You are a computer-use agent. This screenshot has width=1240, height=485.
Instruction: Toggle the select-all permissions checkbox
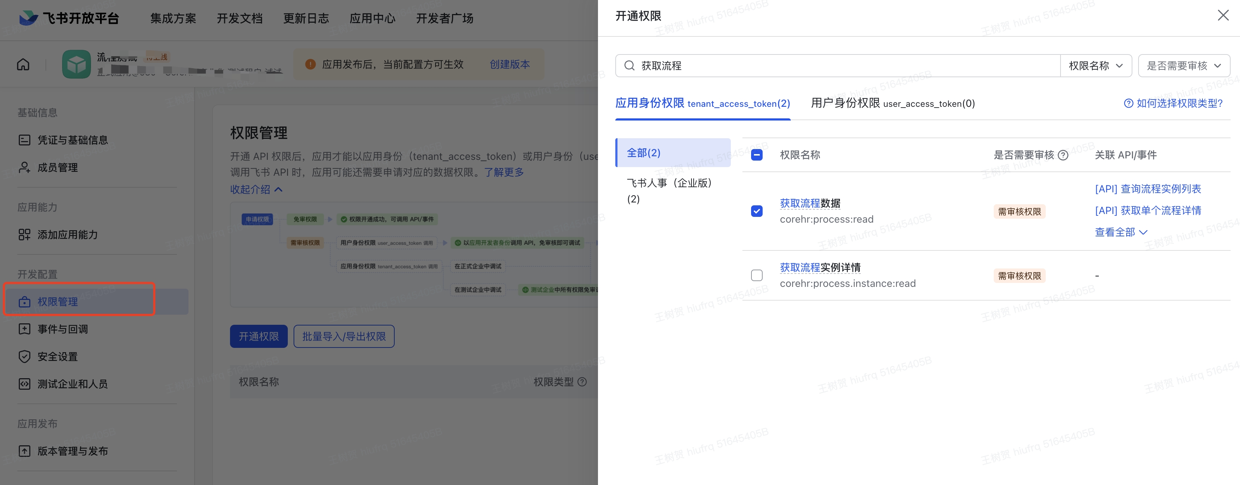[x=757, y=155]
